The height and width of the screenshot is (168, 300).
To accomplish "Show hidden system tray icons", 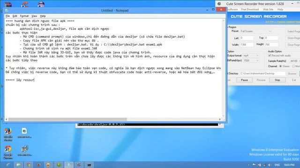I will pyautogui.click(x=248, y=165).
